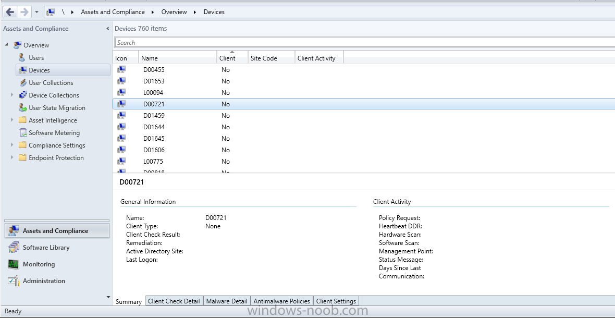This screenshot has height=318, width=615.
Task: Click device icon for D01644
Action: point(121,127)
